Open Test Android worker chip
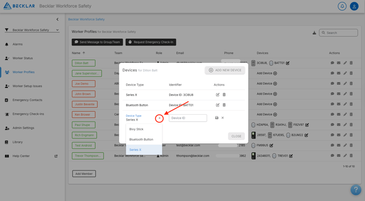This screenshot has width=365, height=201. tap(84, 145)
